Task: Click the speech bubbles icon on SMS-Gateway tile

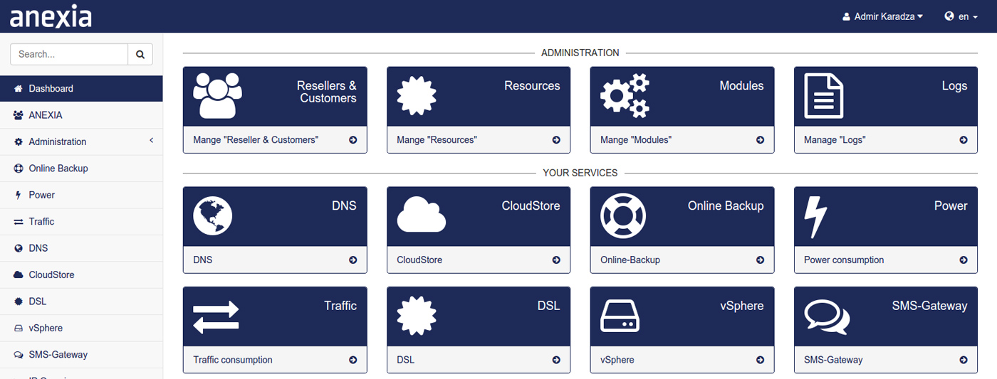Action: tap(827, 317)
